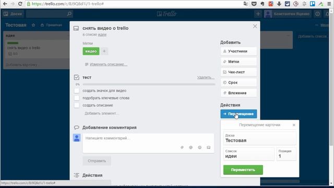
Task: Click the emoji icon in comment box
Action: (199, 147)
